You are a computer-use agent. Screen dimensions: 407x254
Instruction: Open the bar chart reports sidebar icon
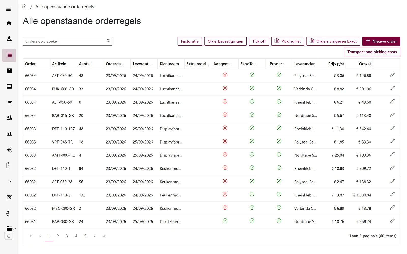coord(9,134)
